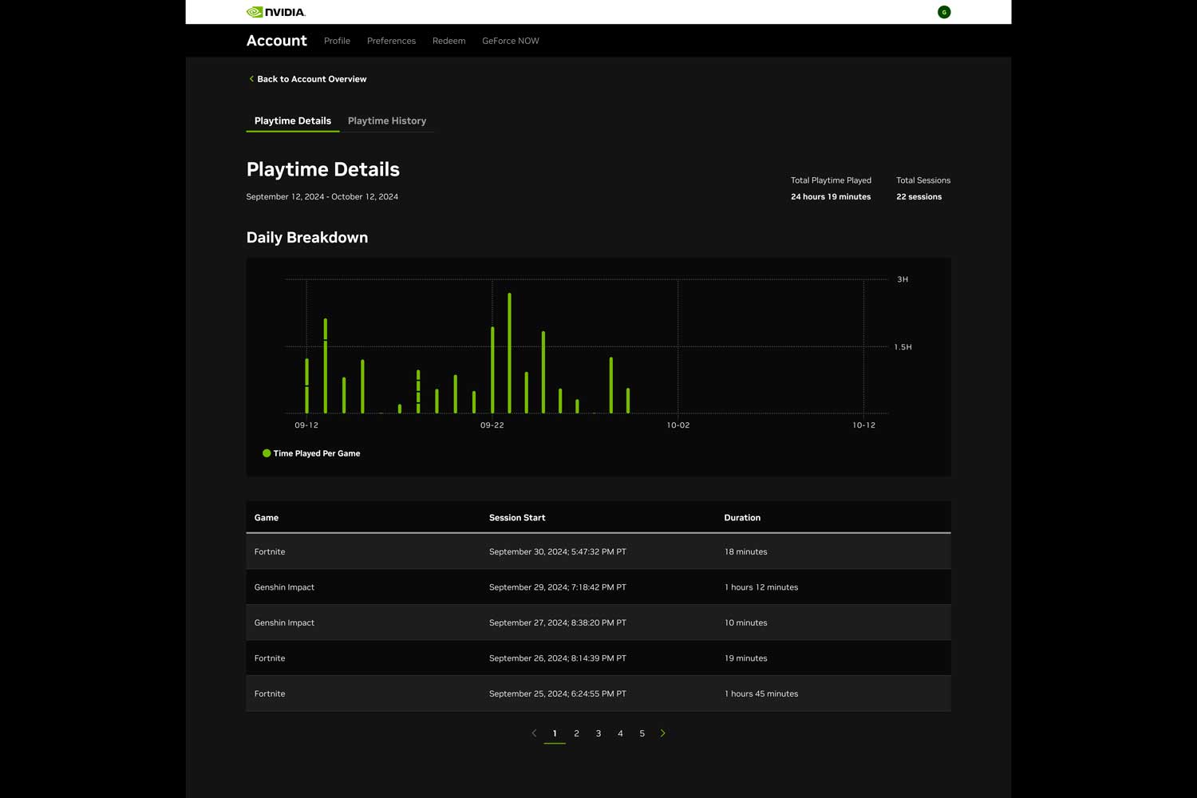Toggle the Time Played Per Game legend dot
Screen dimensions: 1197x798
click(x=267, y=453)
